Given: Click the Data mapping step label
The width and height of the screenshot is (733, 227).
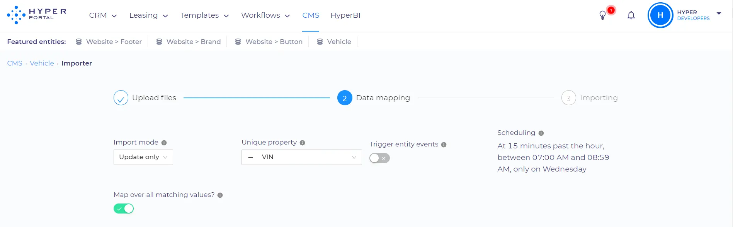Looking at the screenshot, I should click(x=383, y=98).
